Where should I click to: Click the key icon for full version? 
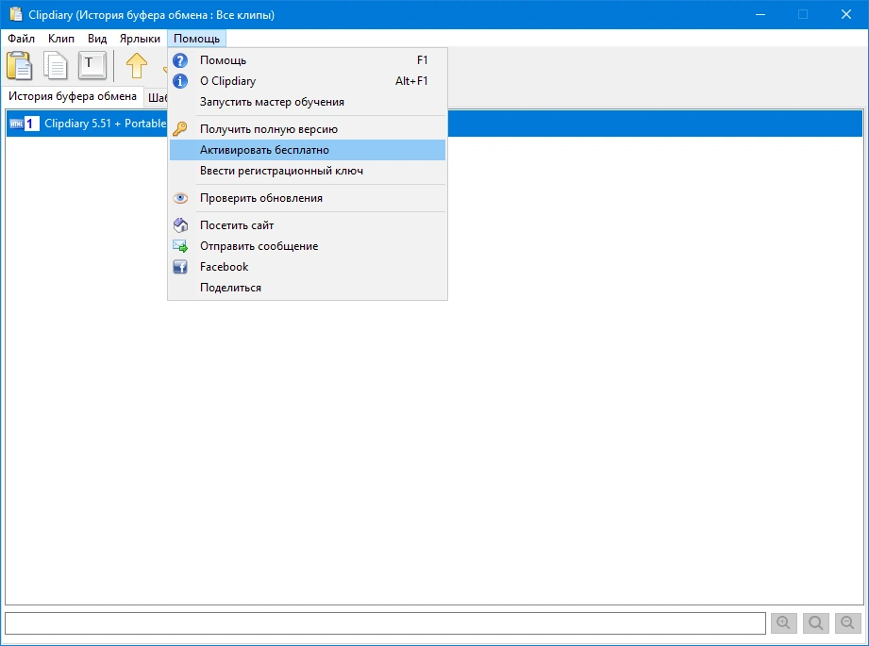tap(180, 129)
